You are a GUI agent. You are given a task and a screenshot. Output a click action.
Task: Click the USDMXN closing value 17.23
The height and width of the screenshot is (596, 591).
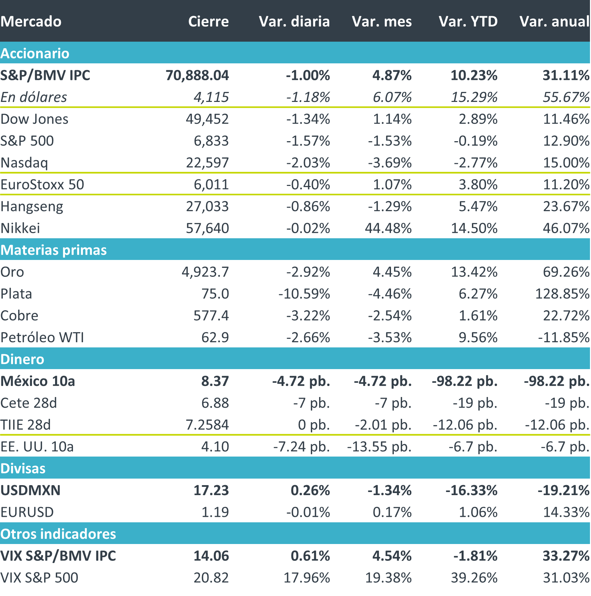pyautogui.click(x=211, y=490)
